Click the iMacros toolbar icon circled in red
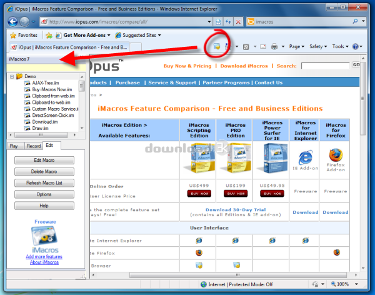Image resolution: width=375 pixels, height=295 pixels. [x=217, y=46]
